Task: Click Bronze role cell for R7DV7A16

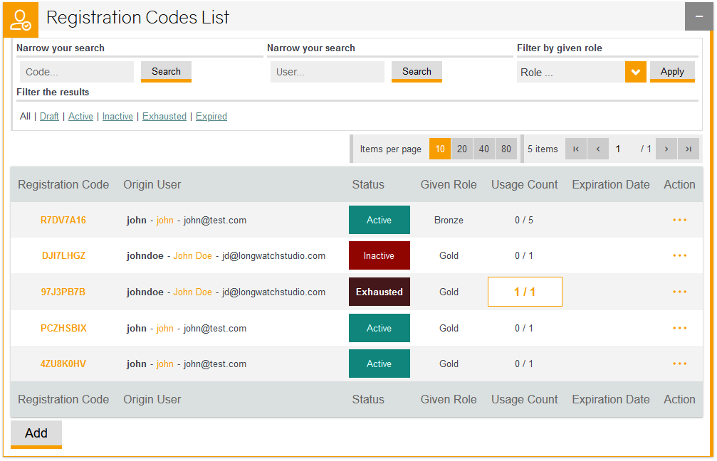Action: (x=449, y=221)
